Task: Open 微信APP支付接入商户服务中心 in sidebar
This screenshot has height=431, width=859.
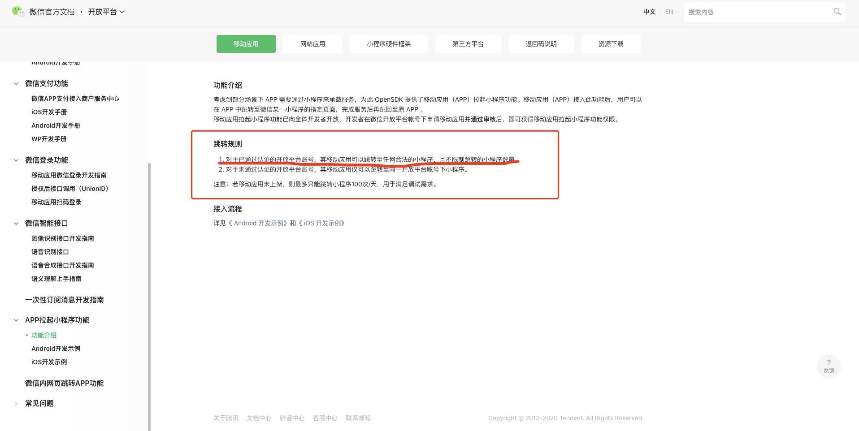Action: click(x=75, y=99)
